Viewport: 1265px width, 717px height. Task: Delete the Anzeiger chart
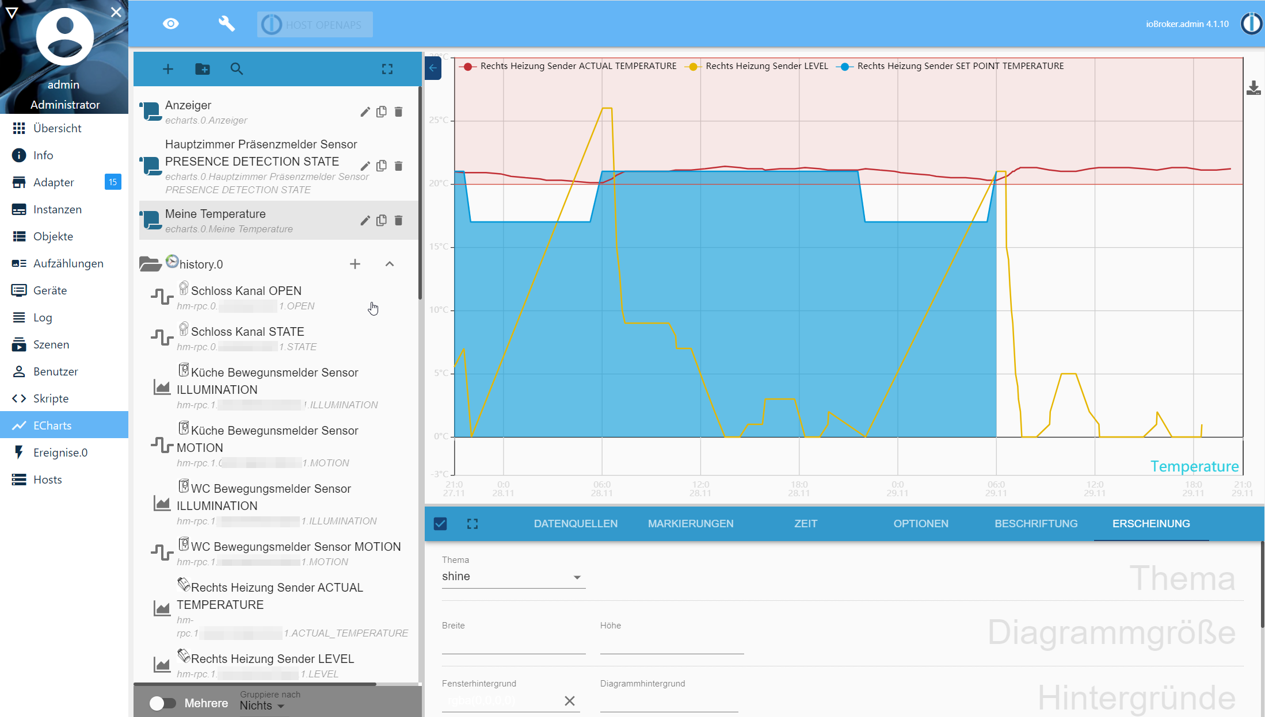coord(398,112)
